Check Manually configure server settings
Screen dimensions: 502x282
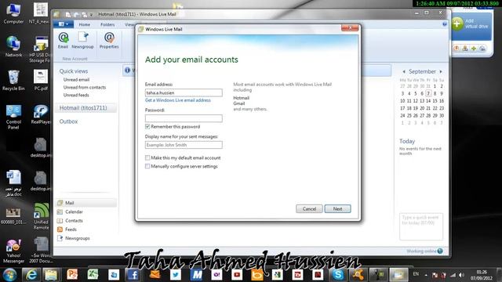(x=147, y=166)
